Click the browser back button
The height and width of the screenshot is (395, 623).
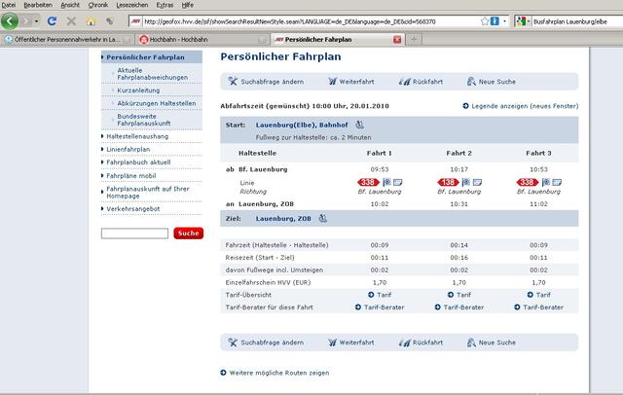tap(13, 20)
